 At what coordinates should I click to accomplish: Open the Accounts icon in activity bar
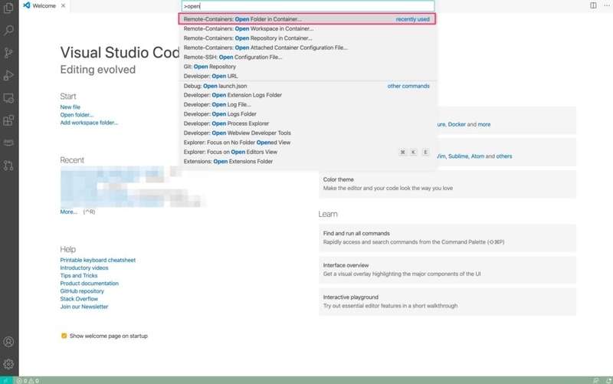click(8, 342)
